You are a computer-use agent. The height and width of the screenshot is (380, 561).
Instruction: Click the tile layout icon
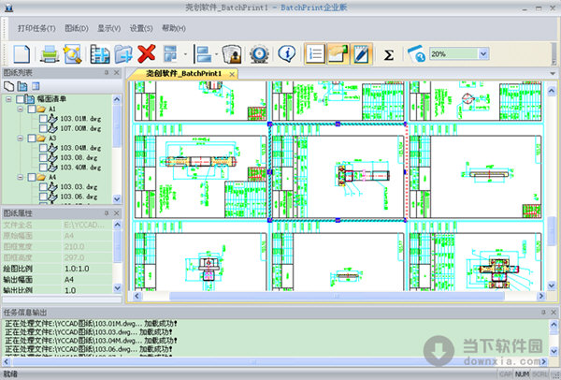pos(171,54)
